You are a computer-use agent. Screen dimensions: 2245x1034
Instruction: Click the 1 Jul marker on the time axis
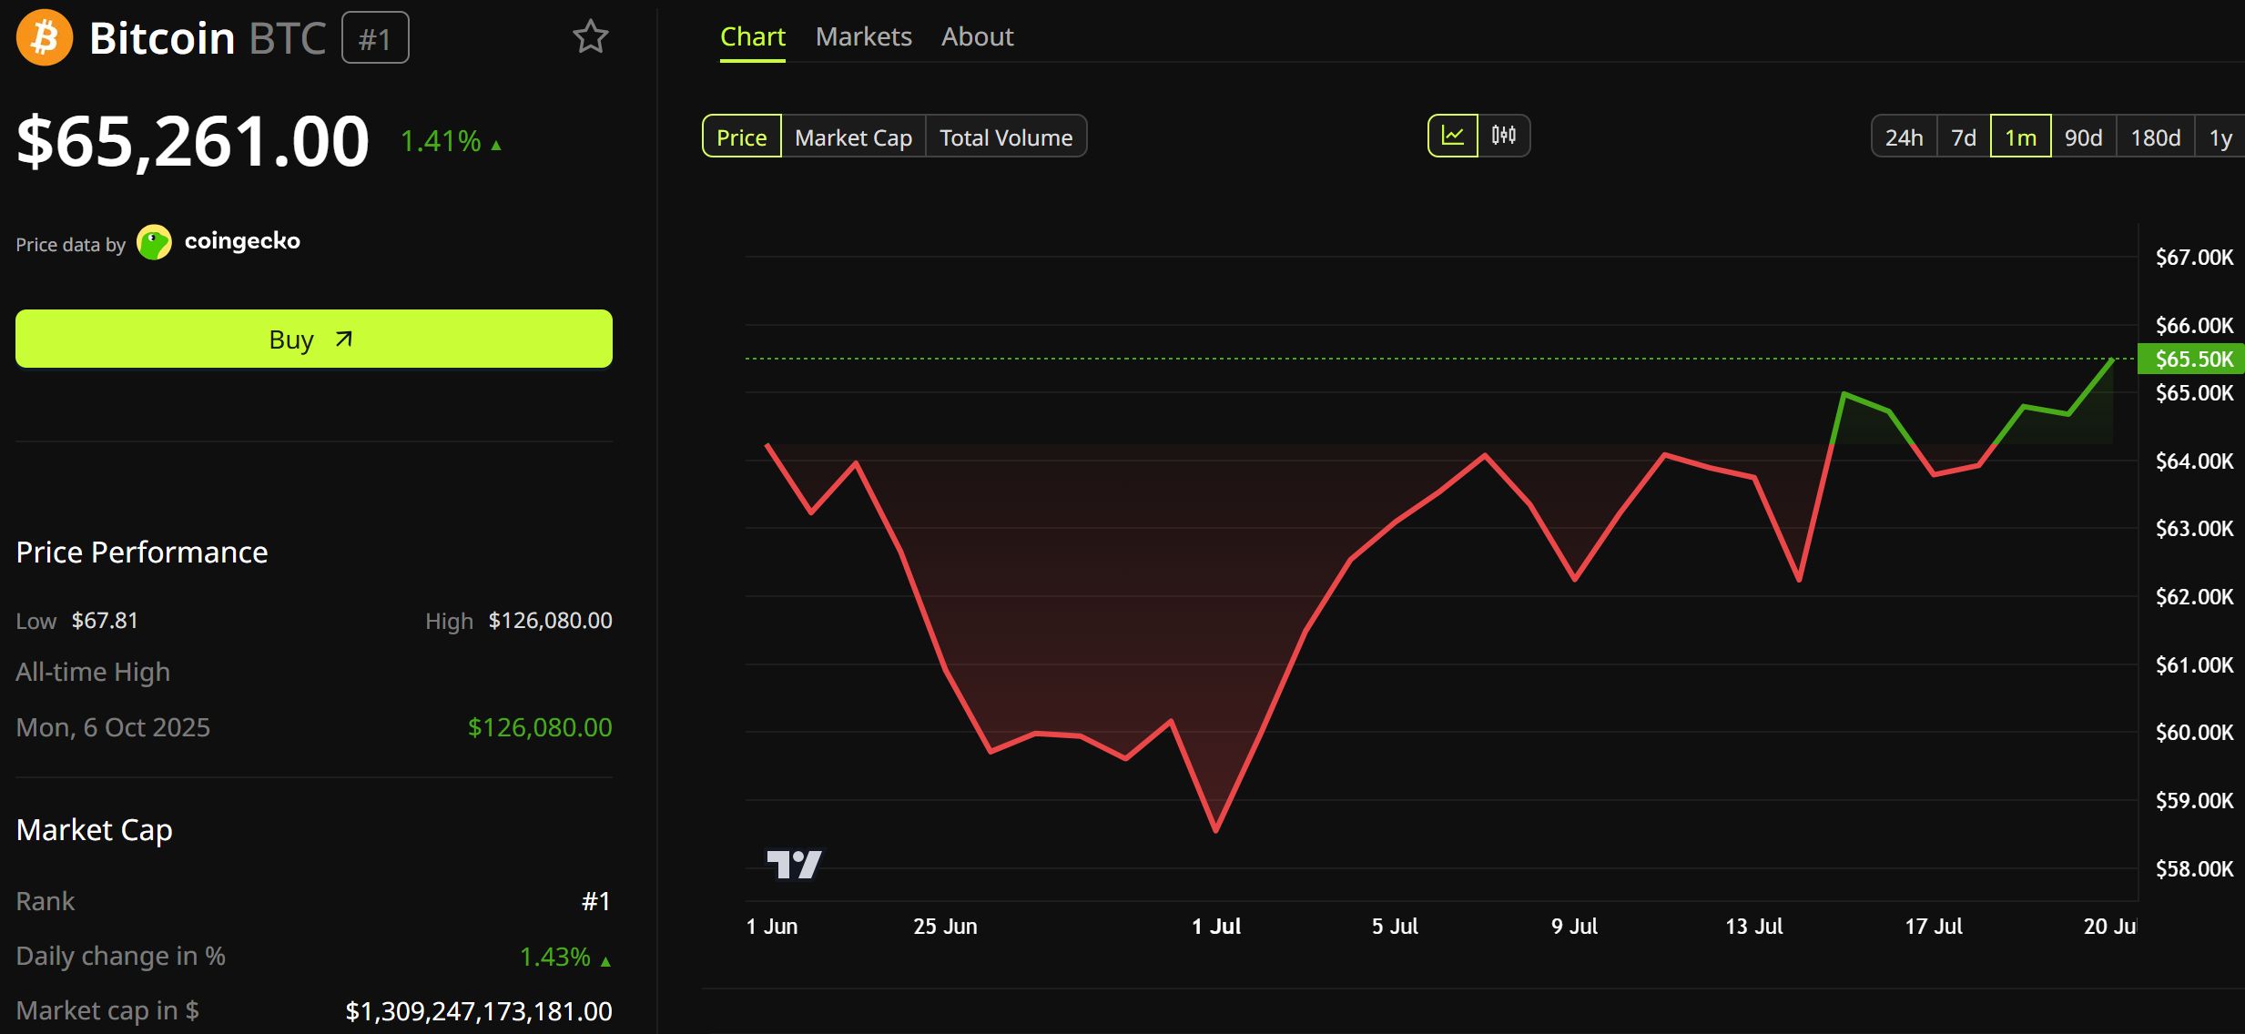click(1216, 926)
